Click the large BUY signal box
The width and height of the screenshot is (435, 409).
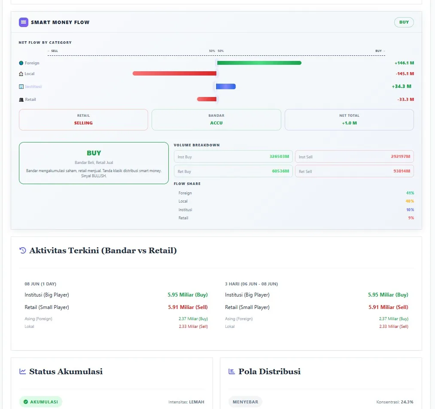click(x=94, y=163)
